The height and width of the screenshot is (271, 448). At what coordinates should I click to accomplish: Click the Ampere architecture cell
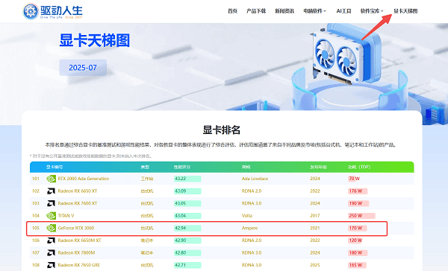(x=249, y=228)
